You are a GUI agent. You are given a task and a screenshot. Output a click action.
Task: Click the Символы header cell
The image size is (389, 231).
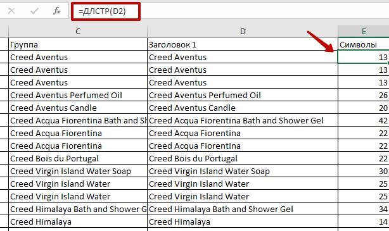(x=364, y=44)
